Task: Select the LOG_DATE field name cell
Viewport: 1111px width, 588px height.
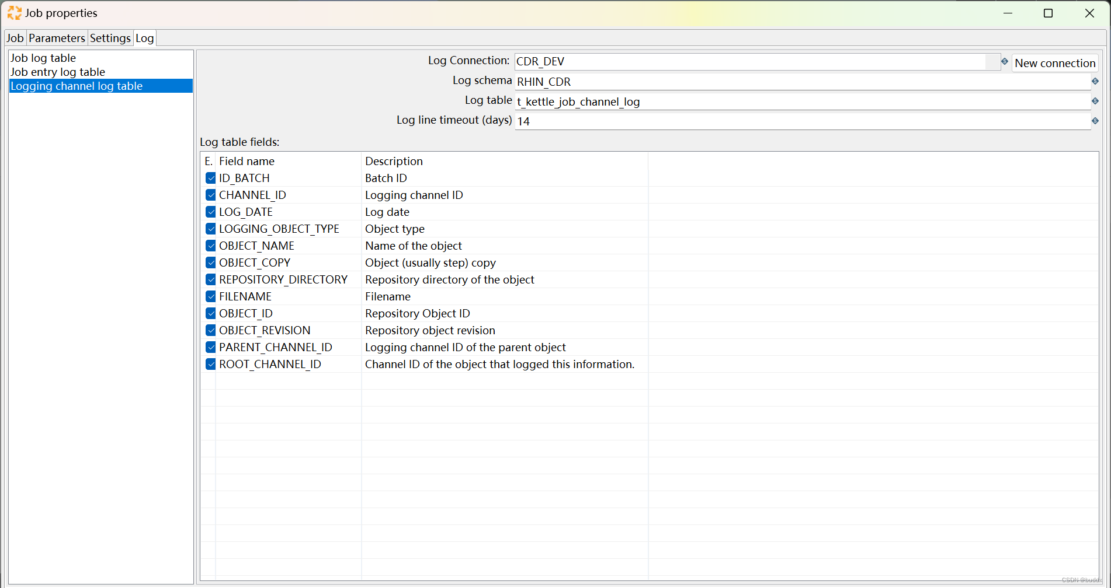Action: click(289, 212)
